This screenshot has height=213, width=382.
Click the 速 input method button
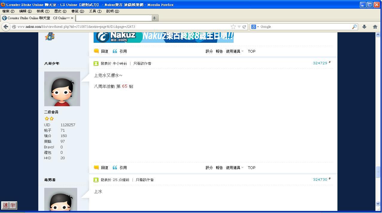[5, 206]
